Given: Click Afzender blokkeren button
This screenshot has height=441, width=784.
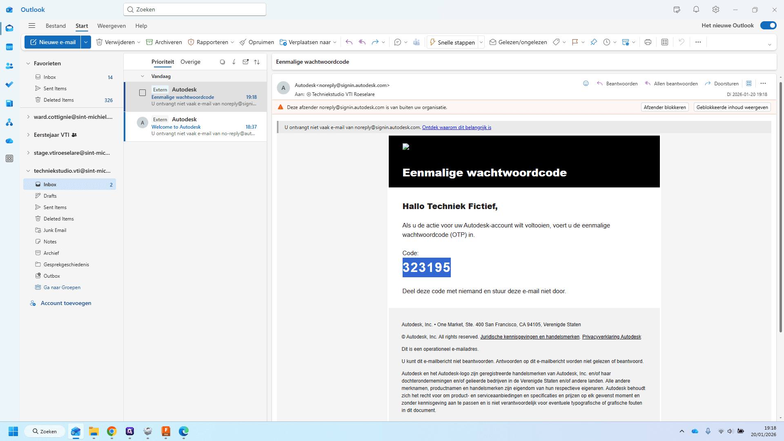Looking at the screenshot, I should (x=665, y=107).
